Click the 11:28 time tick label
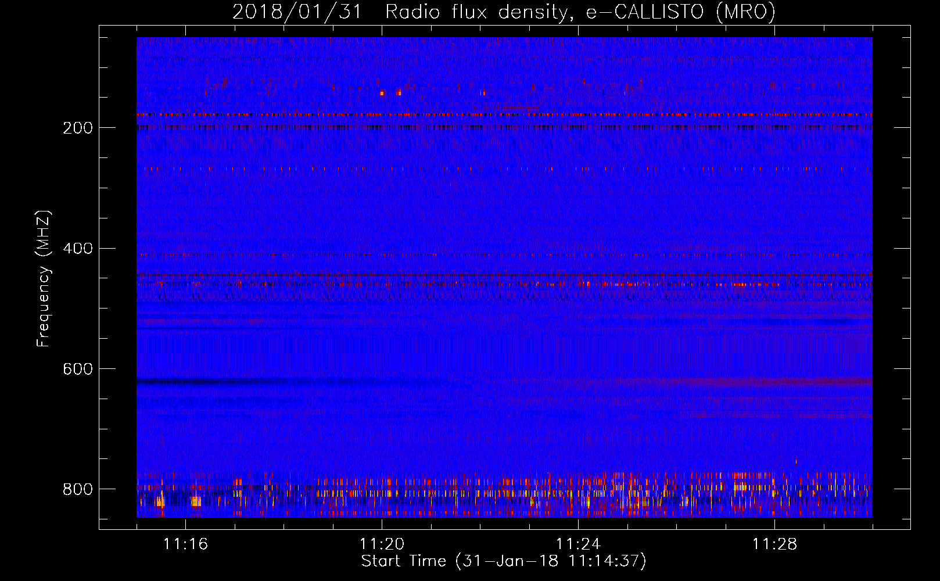940x581 pixels. click(774, 544)
